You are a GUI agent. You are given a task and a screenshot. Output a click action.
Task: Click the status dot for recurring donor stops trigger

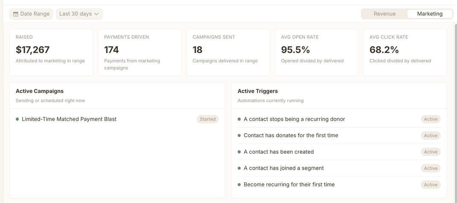click(x=239, y=119)
